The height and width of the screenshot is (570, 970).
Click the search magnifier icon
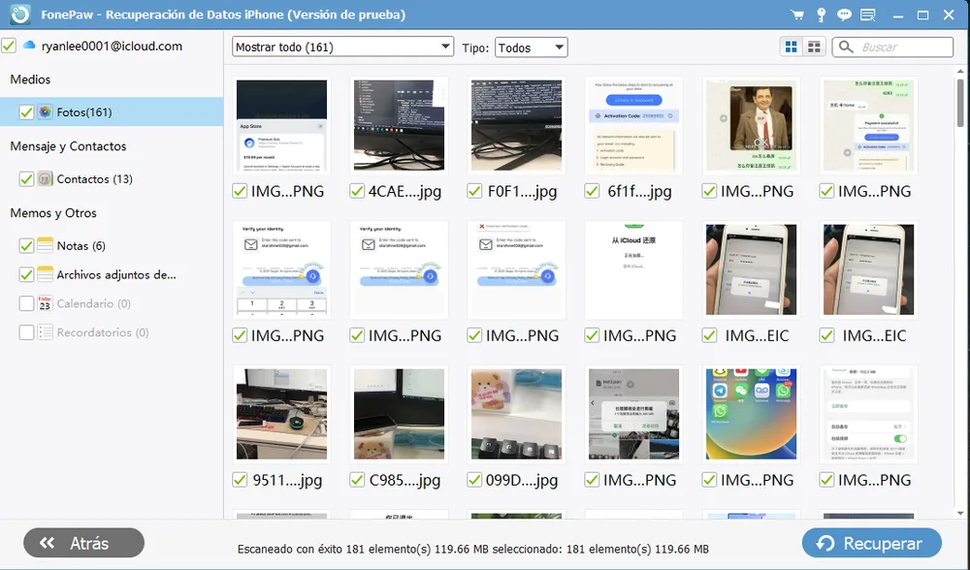(846, 47)
